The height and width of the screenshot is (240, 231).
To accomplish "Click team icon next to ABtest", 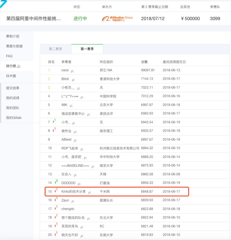I will 75,141.
